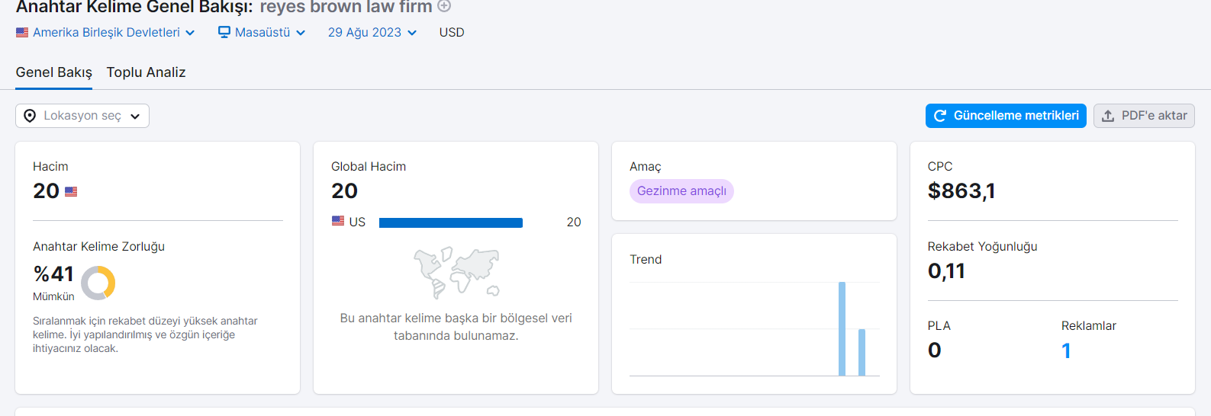This screenshot has width=1211, height=416.
Task: Click the 0,11 Rekabet Yoğunluğu value
Action: (x=946, y=271)
